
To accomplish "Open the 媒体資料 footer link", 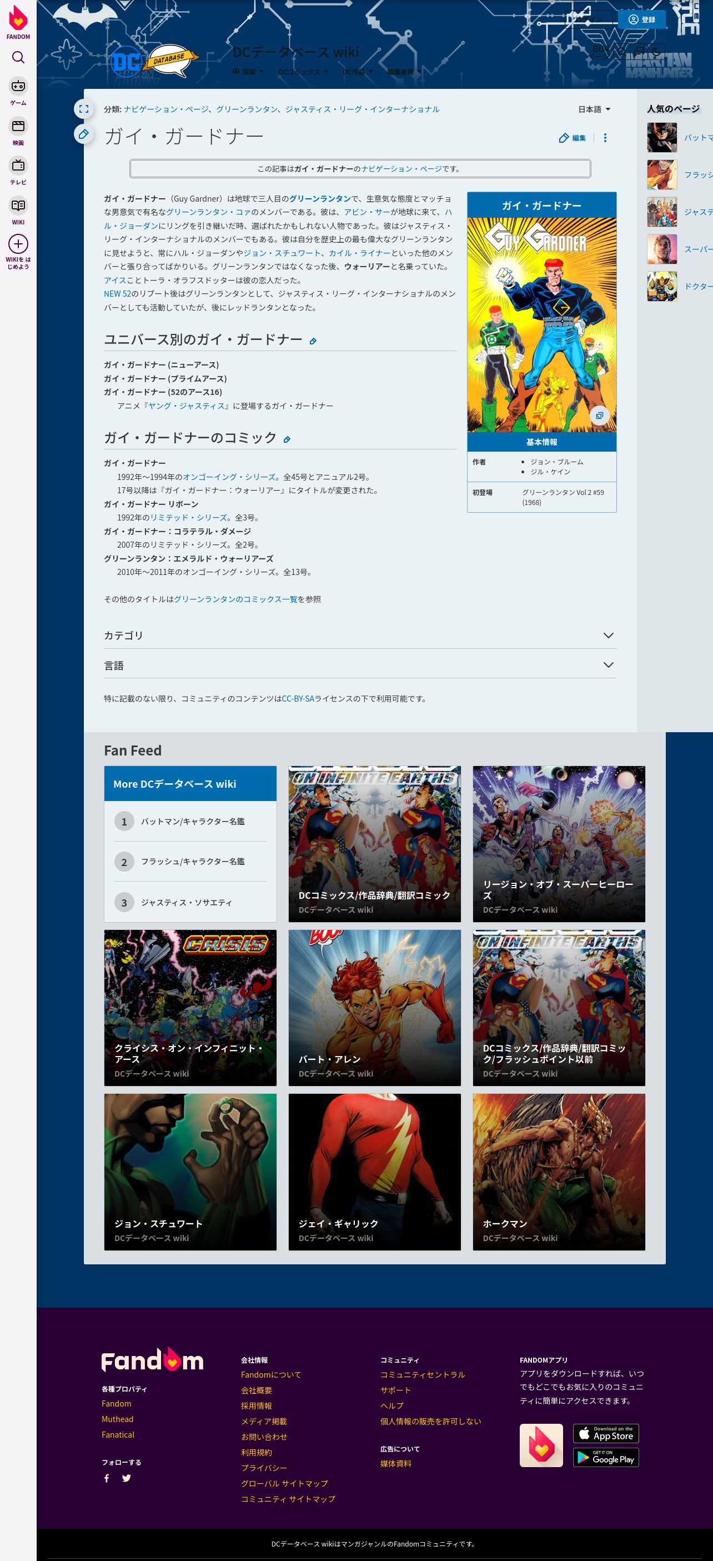I will pyautogui.click(x=395, y=1463).
